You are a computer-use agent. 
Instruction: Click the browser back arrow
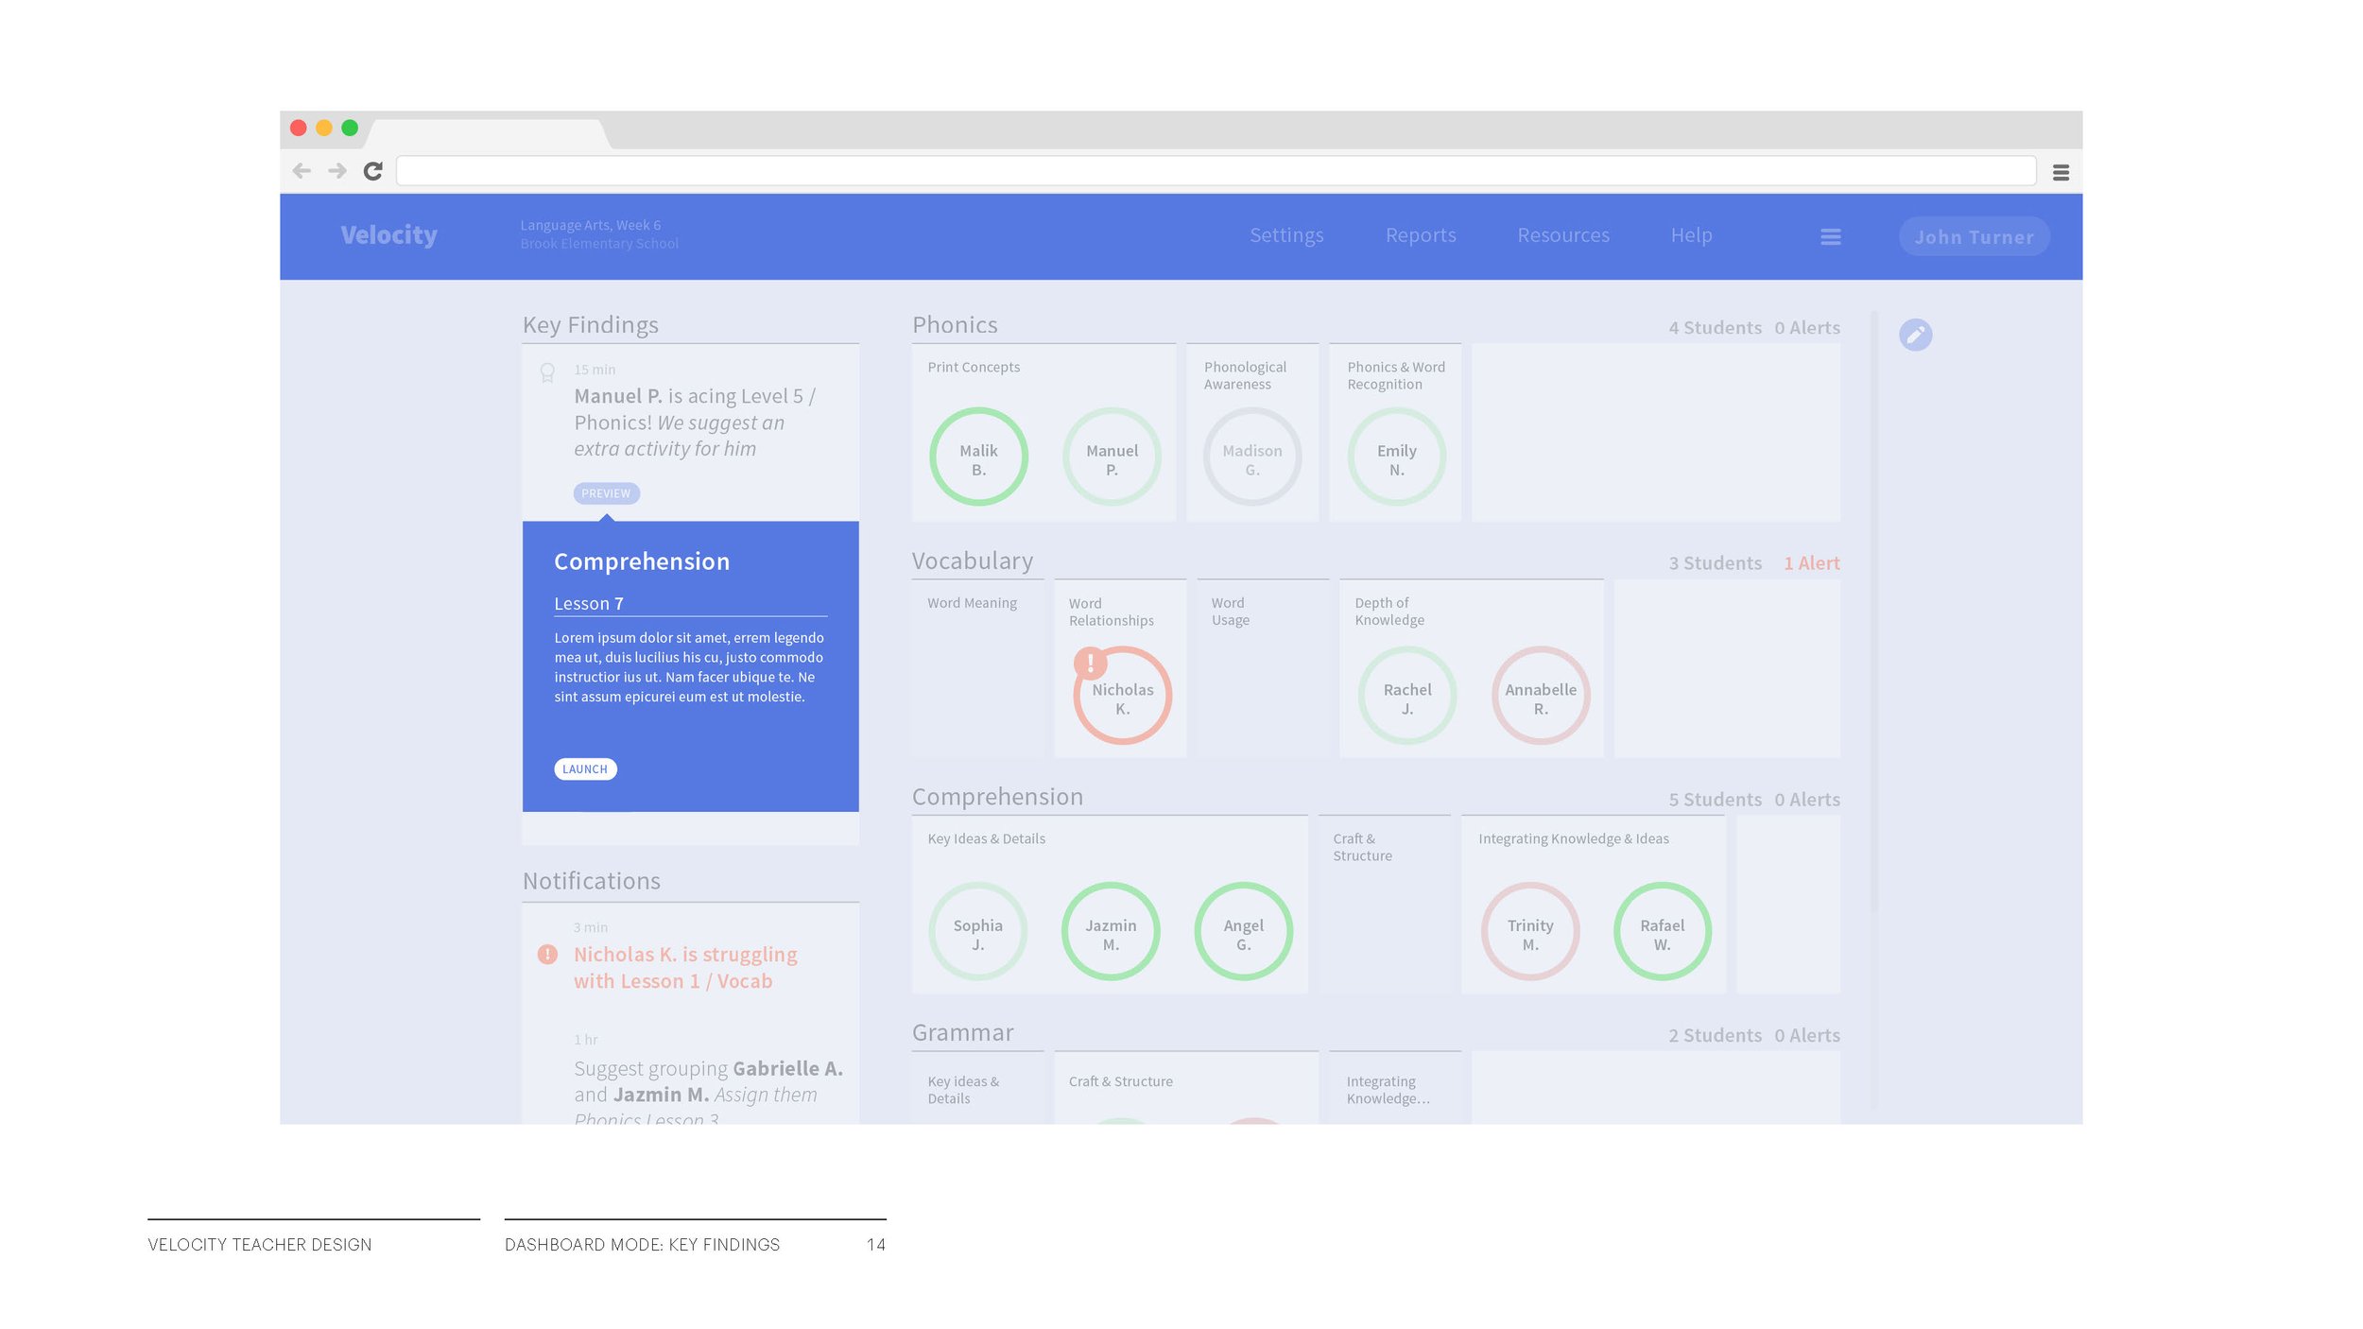pos(302,171)
